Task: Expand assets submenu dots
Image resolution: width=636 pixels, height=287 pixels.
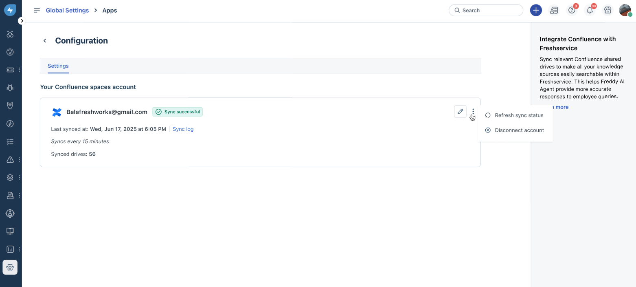Action: click(x=19, y=177)
